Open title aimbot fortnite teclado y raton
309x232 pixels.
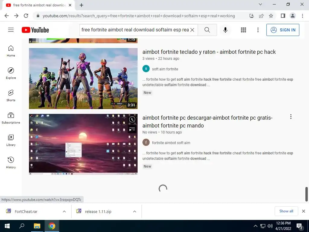[x=209, y=52]
